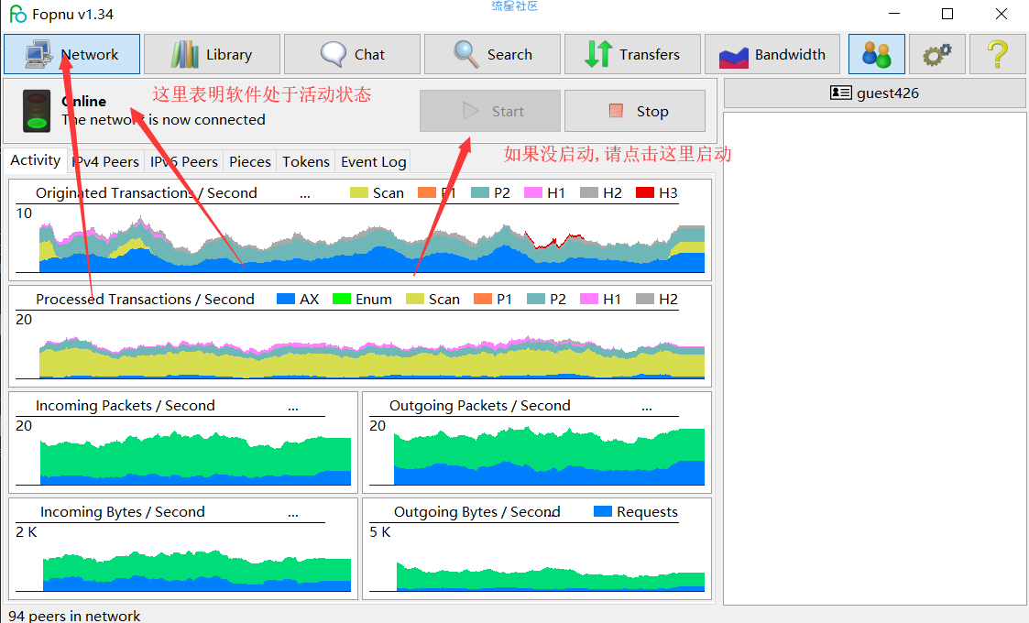Expand Incoming Bytes legend ellipsis

click(x=292, y=513)
